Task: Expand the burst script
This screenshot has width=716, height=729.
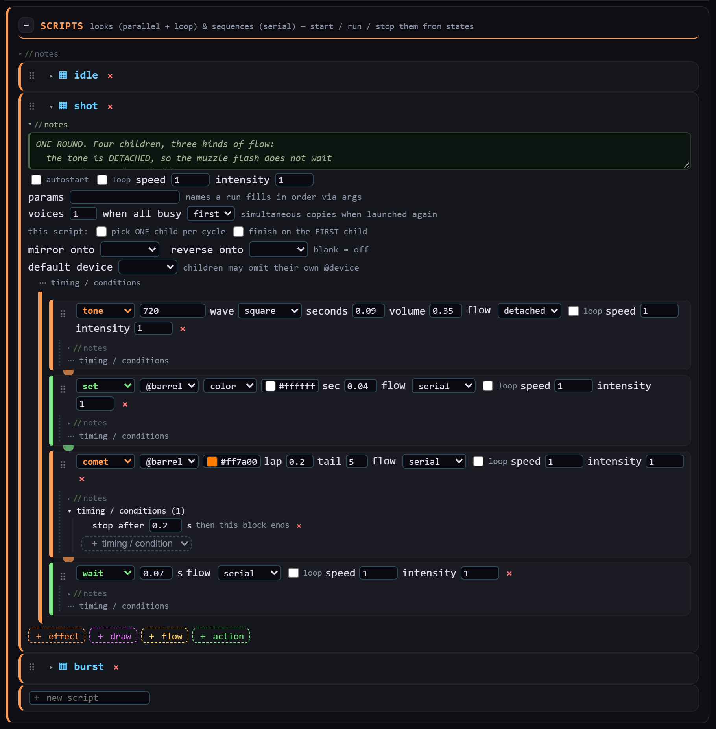Action: 51,667
